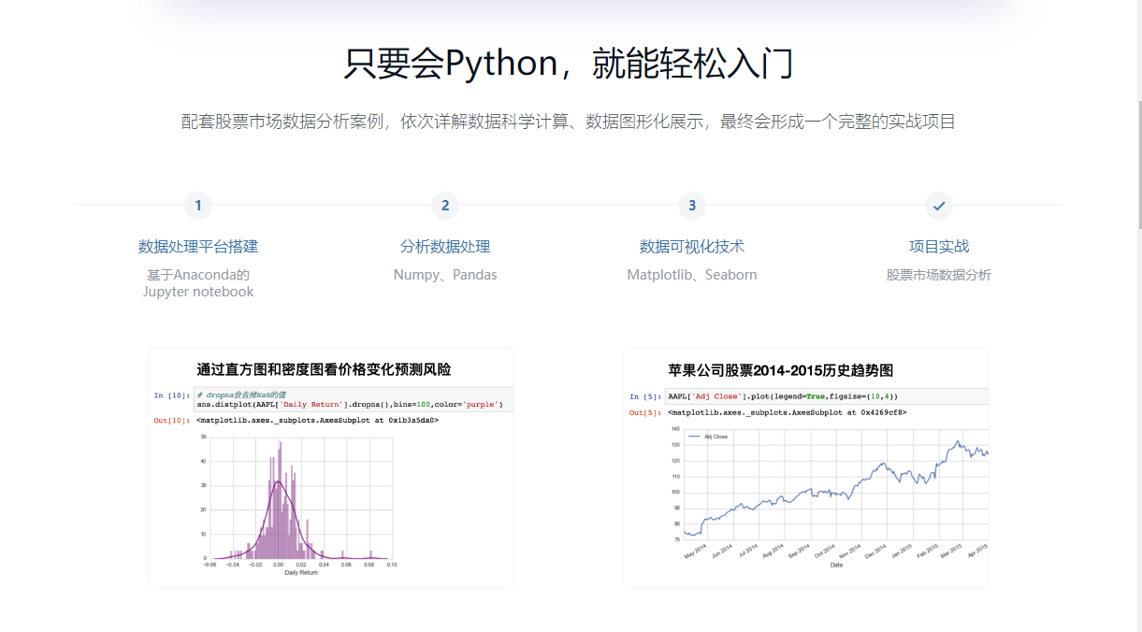Image resolution: width=1142 pixels, height=632 pixels.
Task: Open the purple histogram density chart
Action: [x=299, y=500]
